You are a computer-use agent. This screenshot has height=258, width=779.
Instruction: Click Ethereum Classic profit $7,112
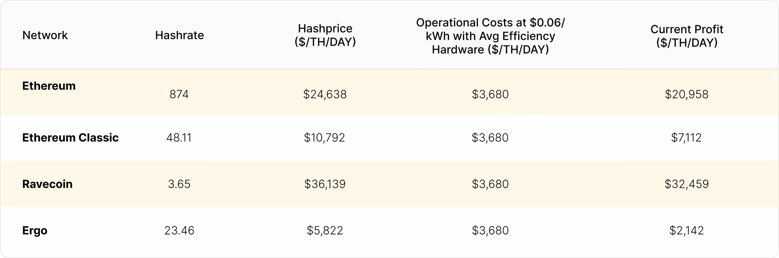(686, 138)
